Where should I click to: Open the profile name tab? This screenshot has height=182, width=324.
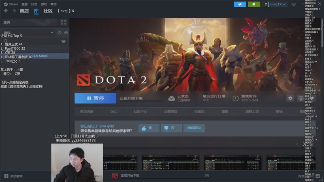66,11
